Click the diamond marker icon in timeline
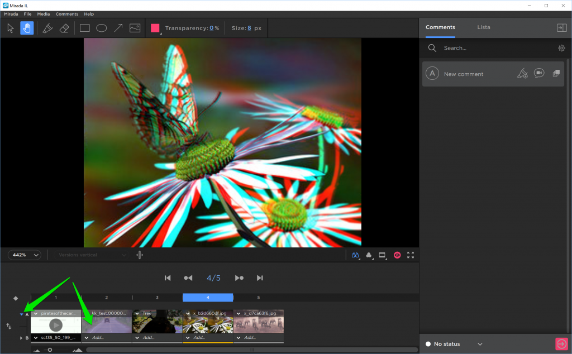572x354 pixels. coord(16,298)
